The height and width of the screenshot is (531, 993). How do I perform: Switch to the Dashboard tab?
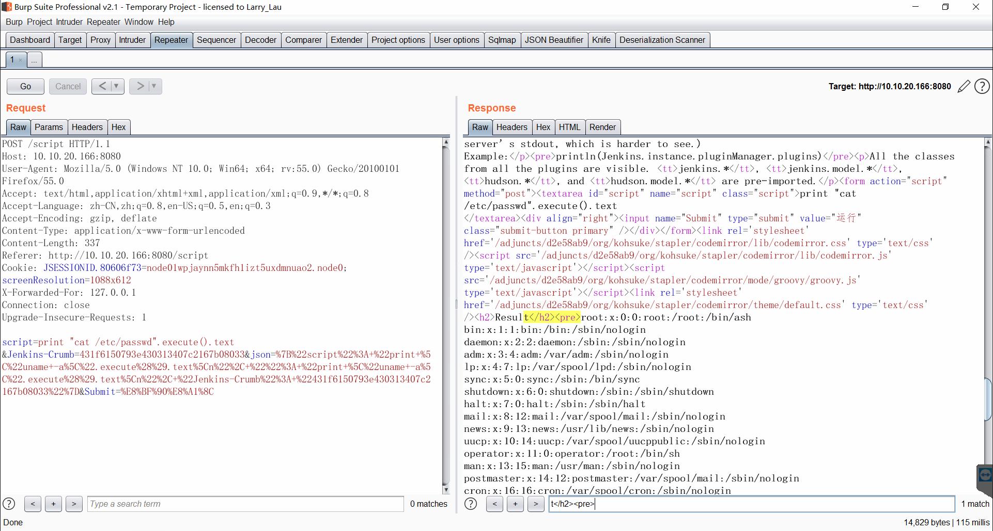[30, 40]
